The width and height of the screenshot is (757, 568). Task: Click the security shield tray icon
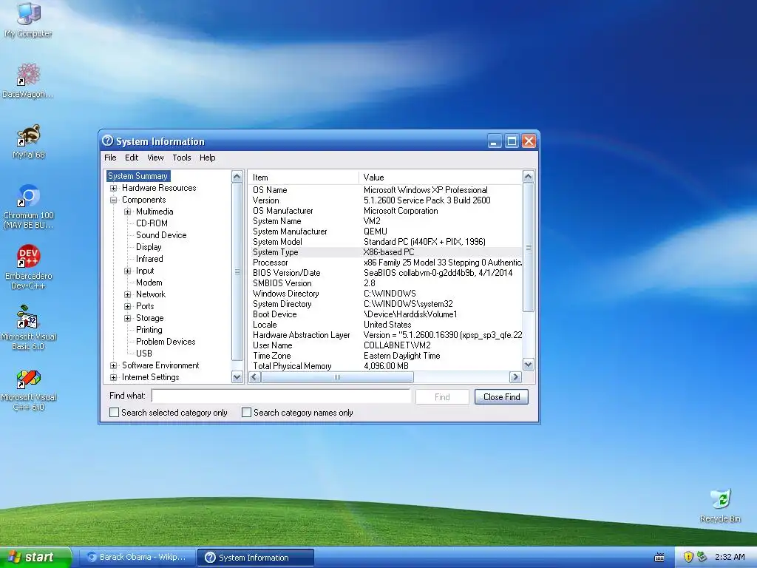coord(688,557)
